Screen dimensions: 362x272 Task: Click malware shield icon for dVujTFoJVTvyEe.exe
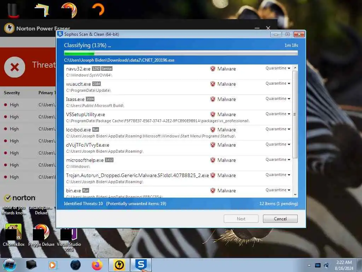click(213, 145)
